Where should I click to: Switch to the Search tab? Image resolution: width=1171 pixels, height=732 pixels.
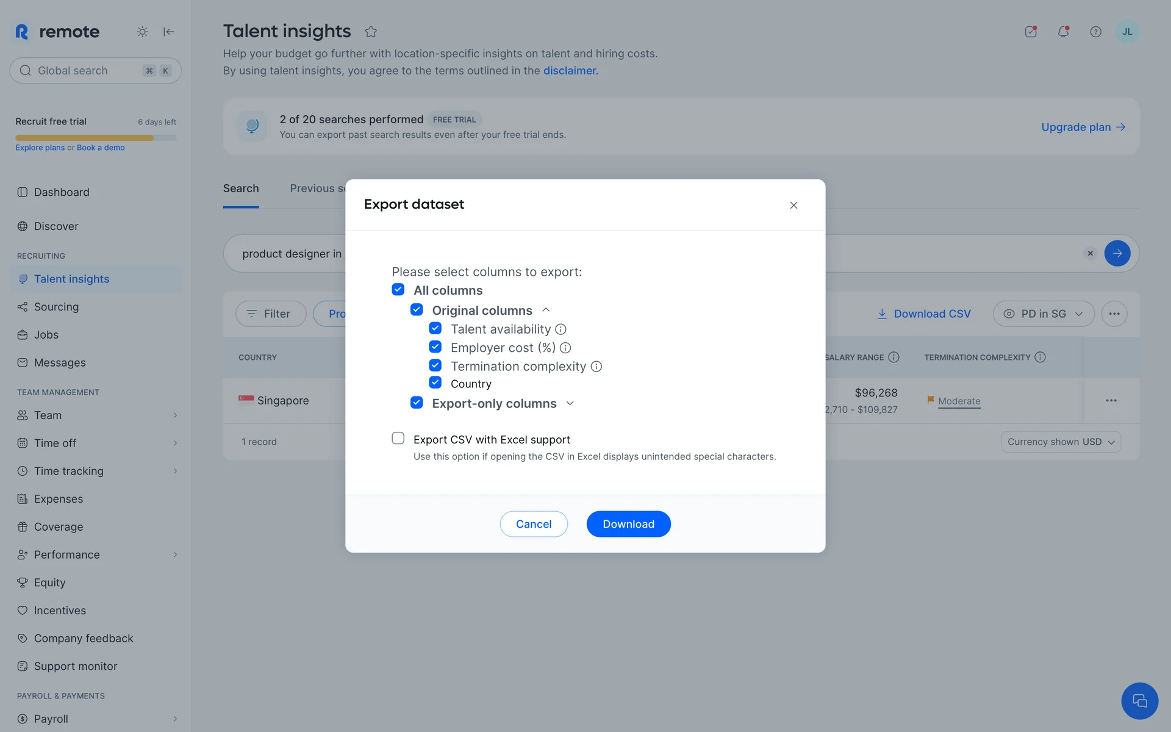click(241, 188)
